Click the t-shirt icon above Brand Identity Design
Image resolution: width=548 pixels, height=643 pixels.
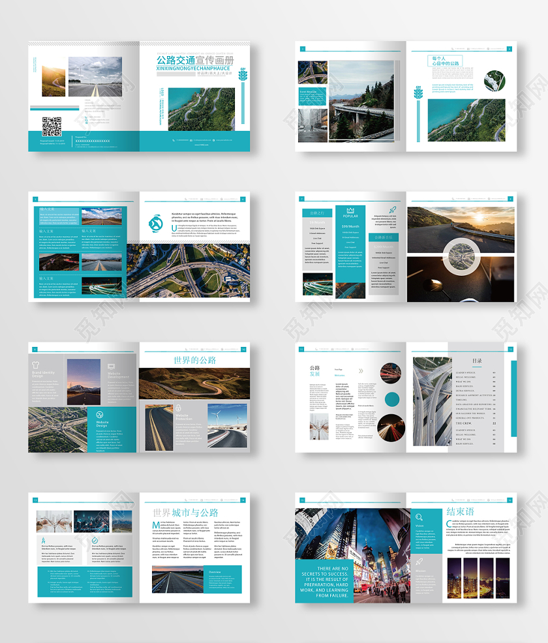(x=37, y=366)
